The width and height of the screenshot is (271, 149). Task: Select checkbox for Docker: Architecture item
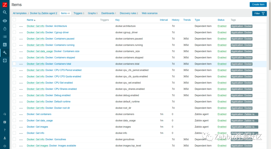(x=14, y=26)
